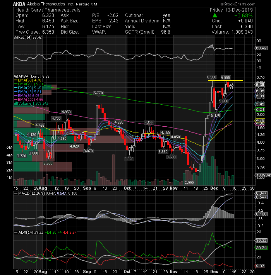The height and width of the screenshot is (275, 271).
Task: Click the -DI 9.37 label
Action: 70,233
